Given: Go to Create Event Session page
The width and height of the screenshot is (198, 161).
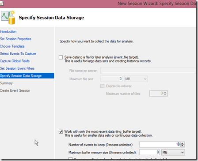Looking at the screenshot, I should tap(15, 90).
